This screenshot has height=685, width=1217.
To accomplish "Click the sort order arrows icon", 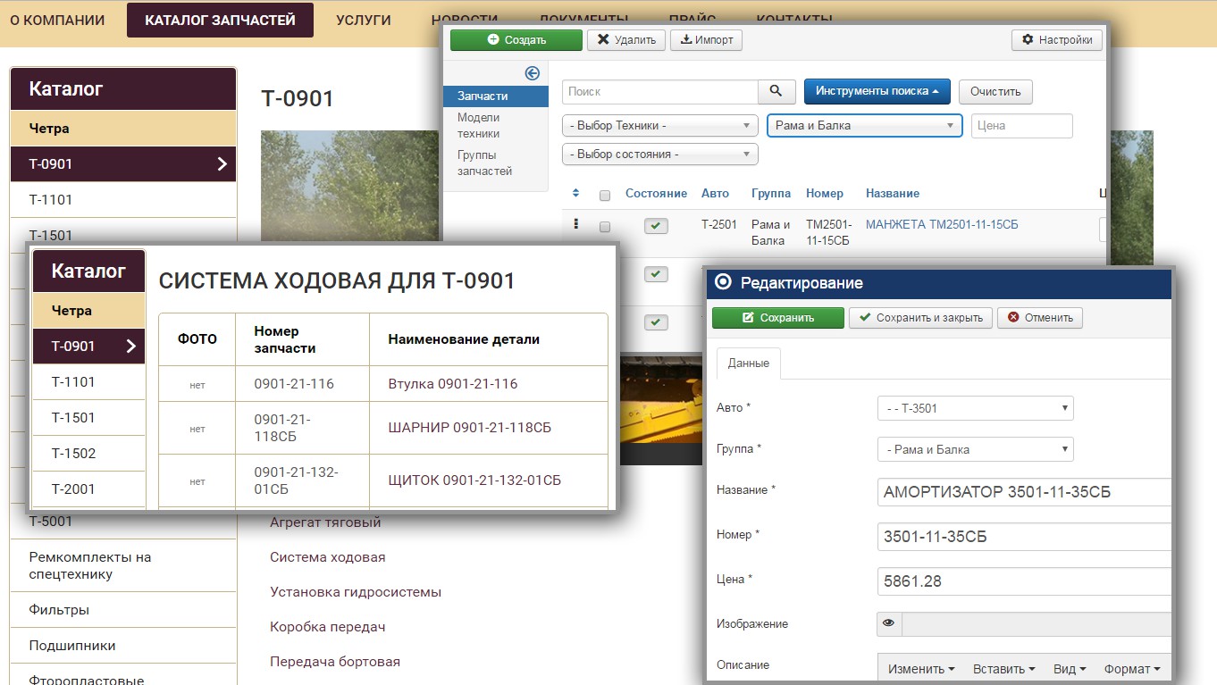I will [x=575, y=193].
